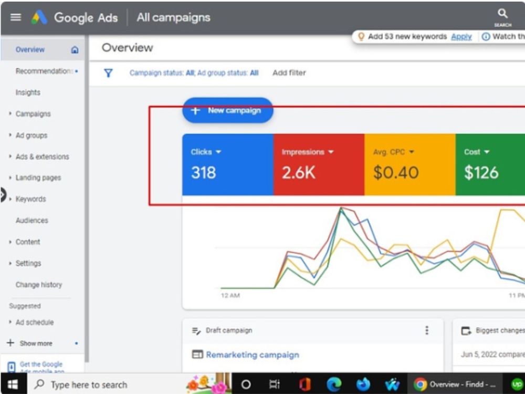Open Recommendations in the sidebar
The width and height of the screenshot is (525, 394).
44,71
